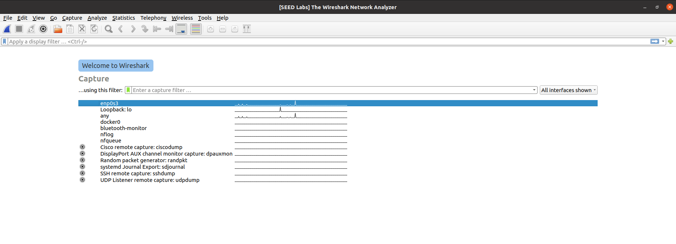676x244 pixels.
Task: Select UDP Listener remote capture: udpdump row
Action: click(x=338, y=180)
